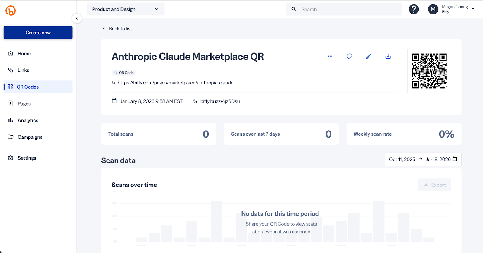Click the Create new button
Viewport: 483px width, 253px height.
coord(38,33)
